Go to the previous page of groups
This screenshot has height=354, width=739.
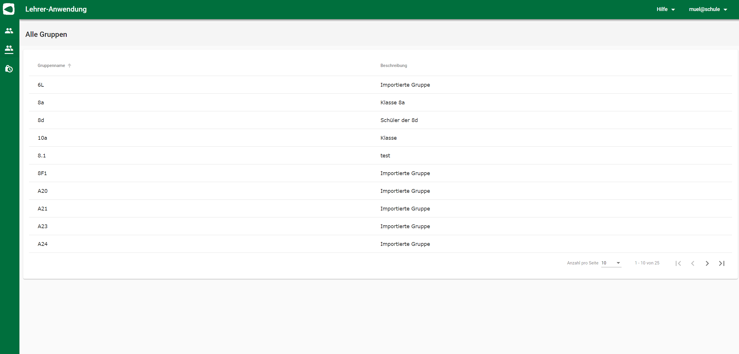pos(693,263)
